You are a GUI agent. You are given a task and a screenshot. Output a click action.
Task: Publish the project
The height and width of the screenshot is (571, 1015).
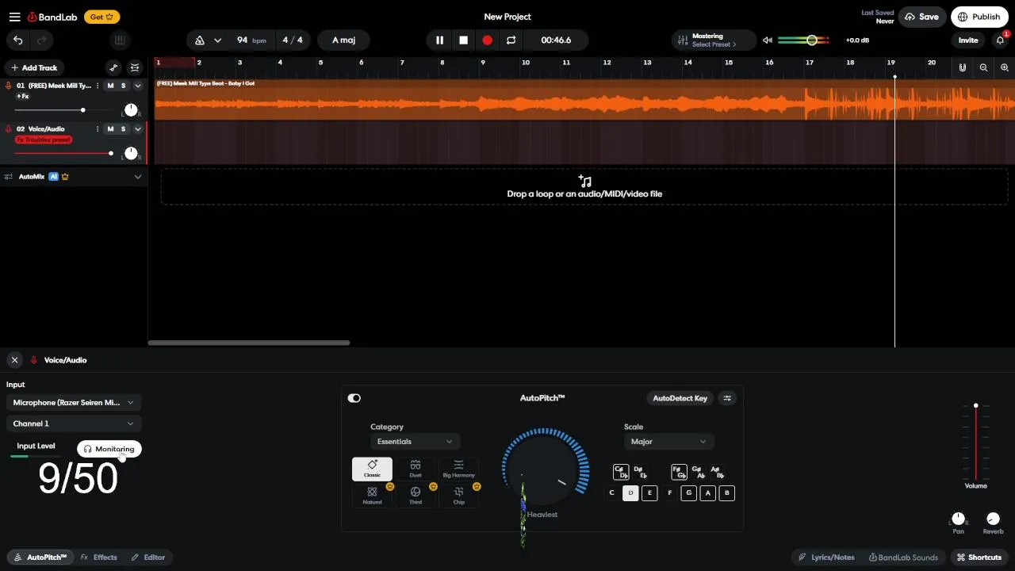click(979, 17)
